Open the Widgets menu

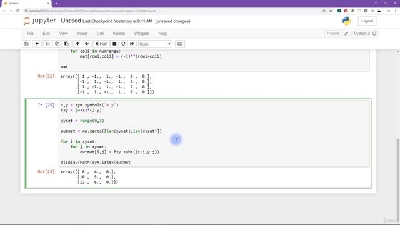coord(141,34)
